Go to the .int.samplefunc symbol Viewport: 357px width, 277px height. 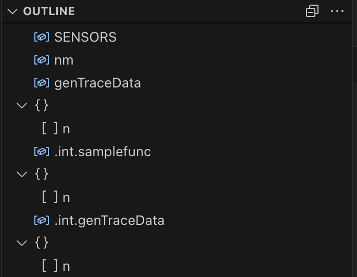103,152
